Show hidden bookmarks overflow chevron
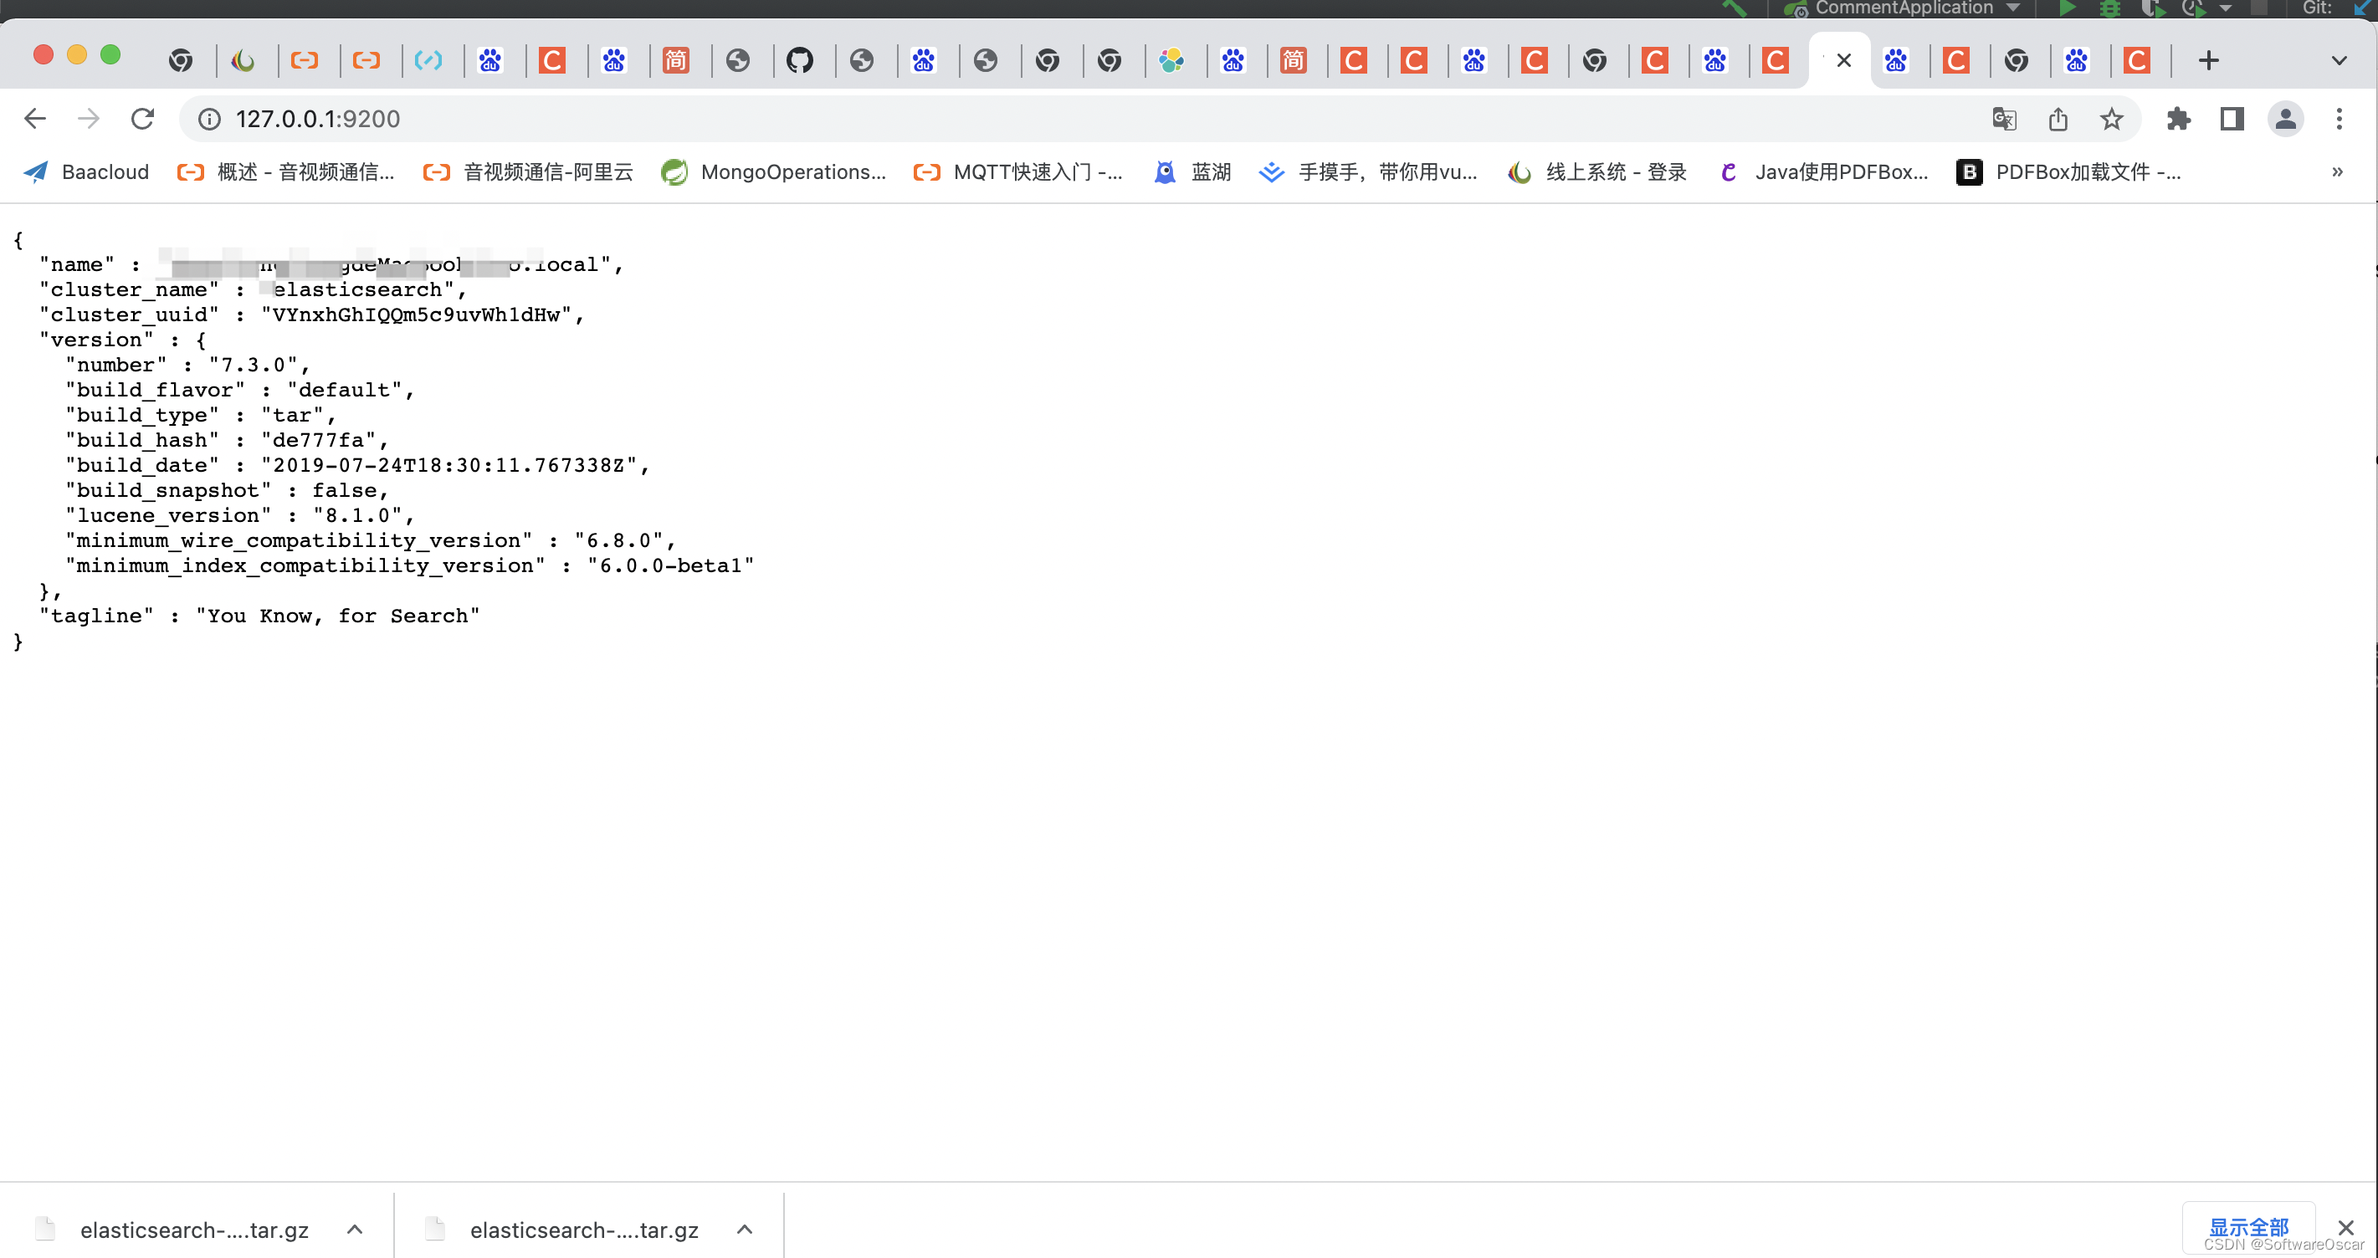Image resolution: width=2378 pixels, height=1258 pixels. pos(2337,171)
